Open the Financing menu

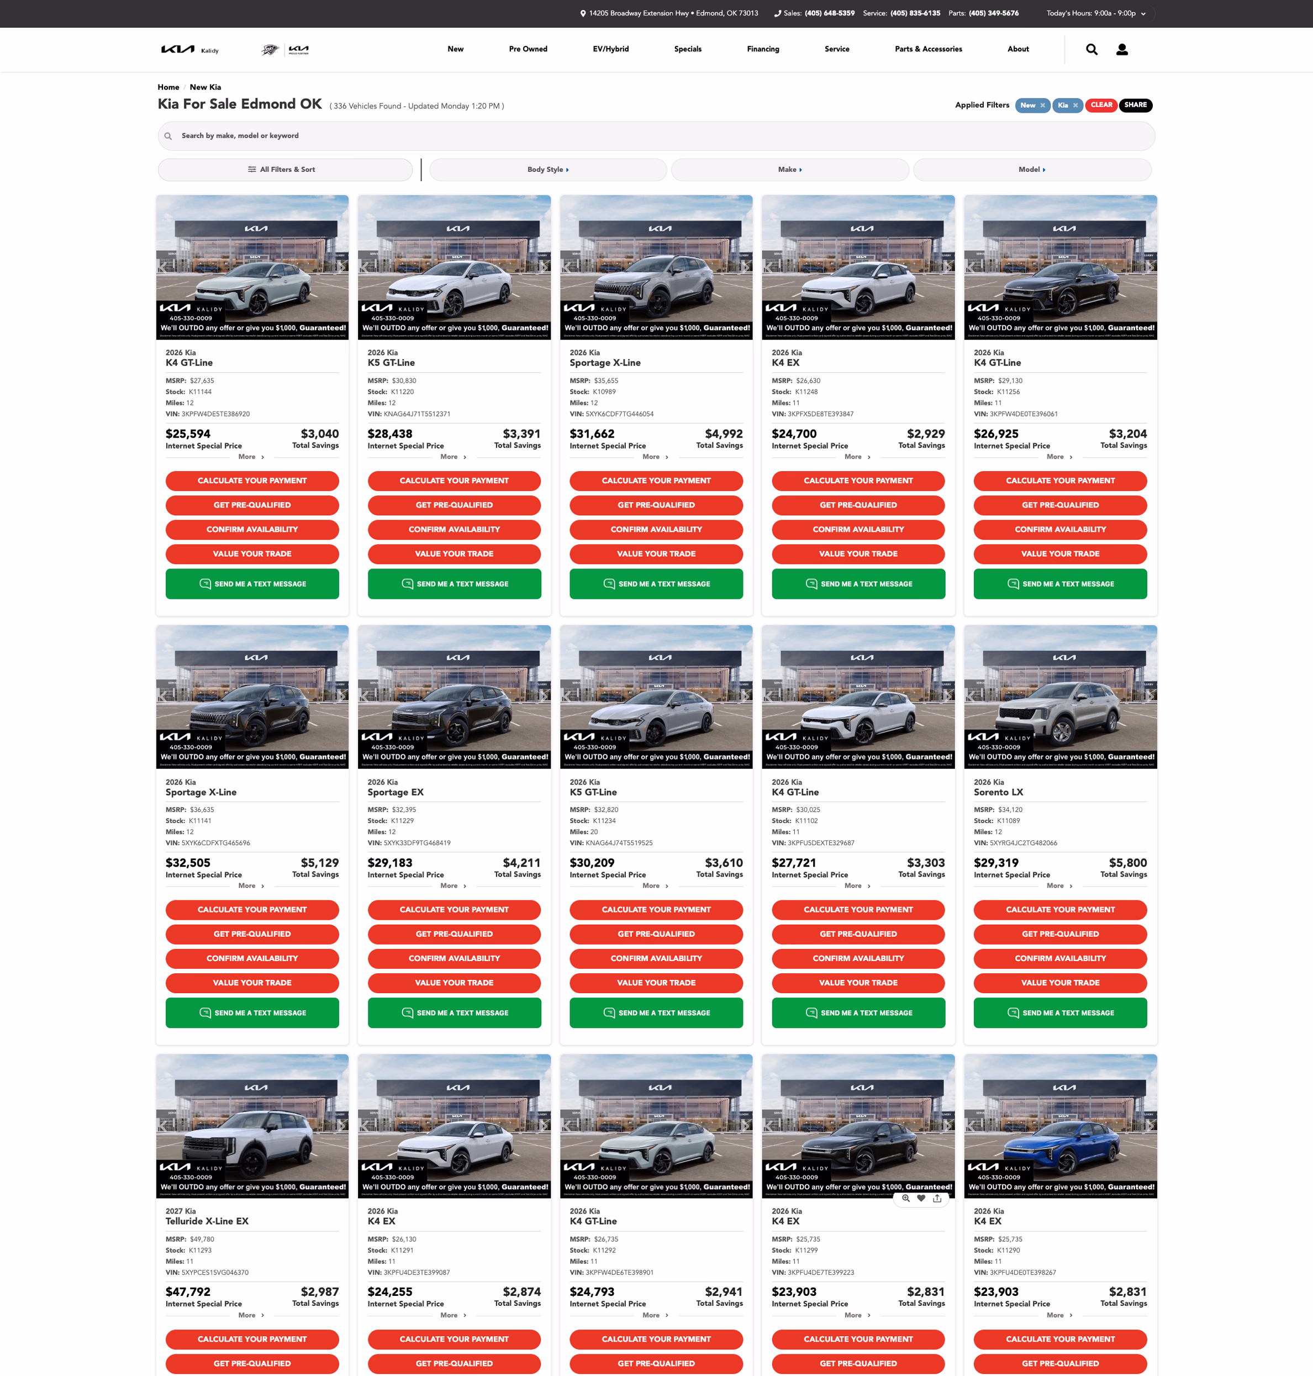point(763,49)
